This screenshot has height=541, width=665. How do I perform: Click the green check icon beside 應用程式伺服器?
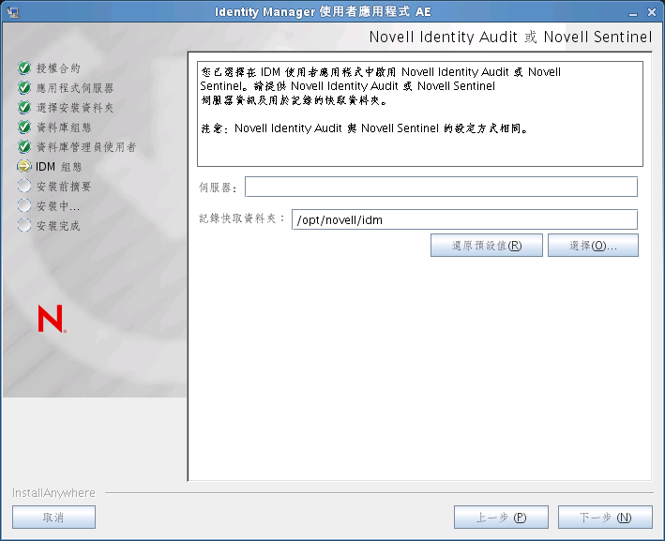pyautogui.click(x=24, y=88)
